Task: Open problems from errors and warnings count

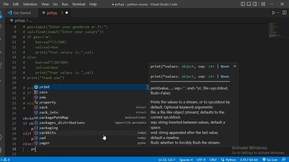Action: (x=5, y=160)
